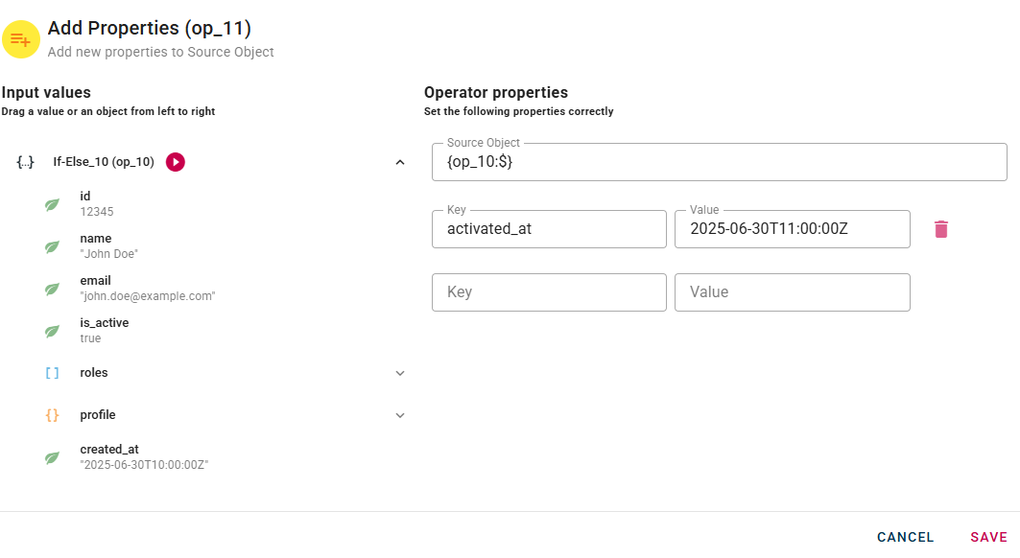Click the leaf icon beside created_at
The height and width of the screenshot is (558, 1020).
tap(53, 457)
